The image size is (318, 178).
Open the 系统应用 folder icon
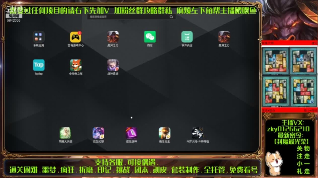[38, 37]
